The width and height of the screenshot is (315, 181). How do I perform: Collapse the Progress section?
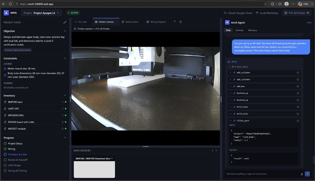coord(65,138)
